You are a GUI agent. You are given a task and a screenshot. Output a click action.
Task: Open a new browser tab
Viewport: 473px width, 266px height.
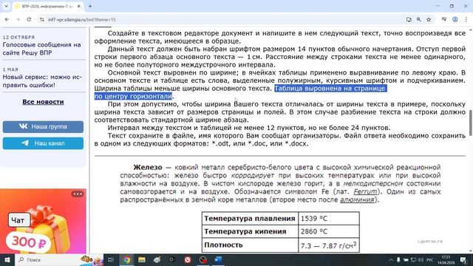point(90,6)
